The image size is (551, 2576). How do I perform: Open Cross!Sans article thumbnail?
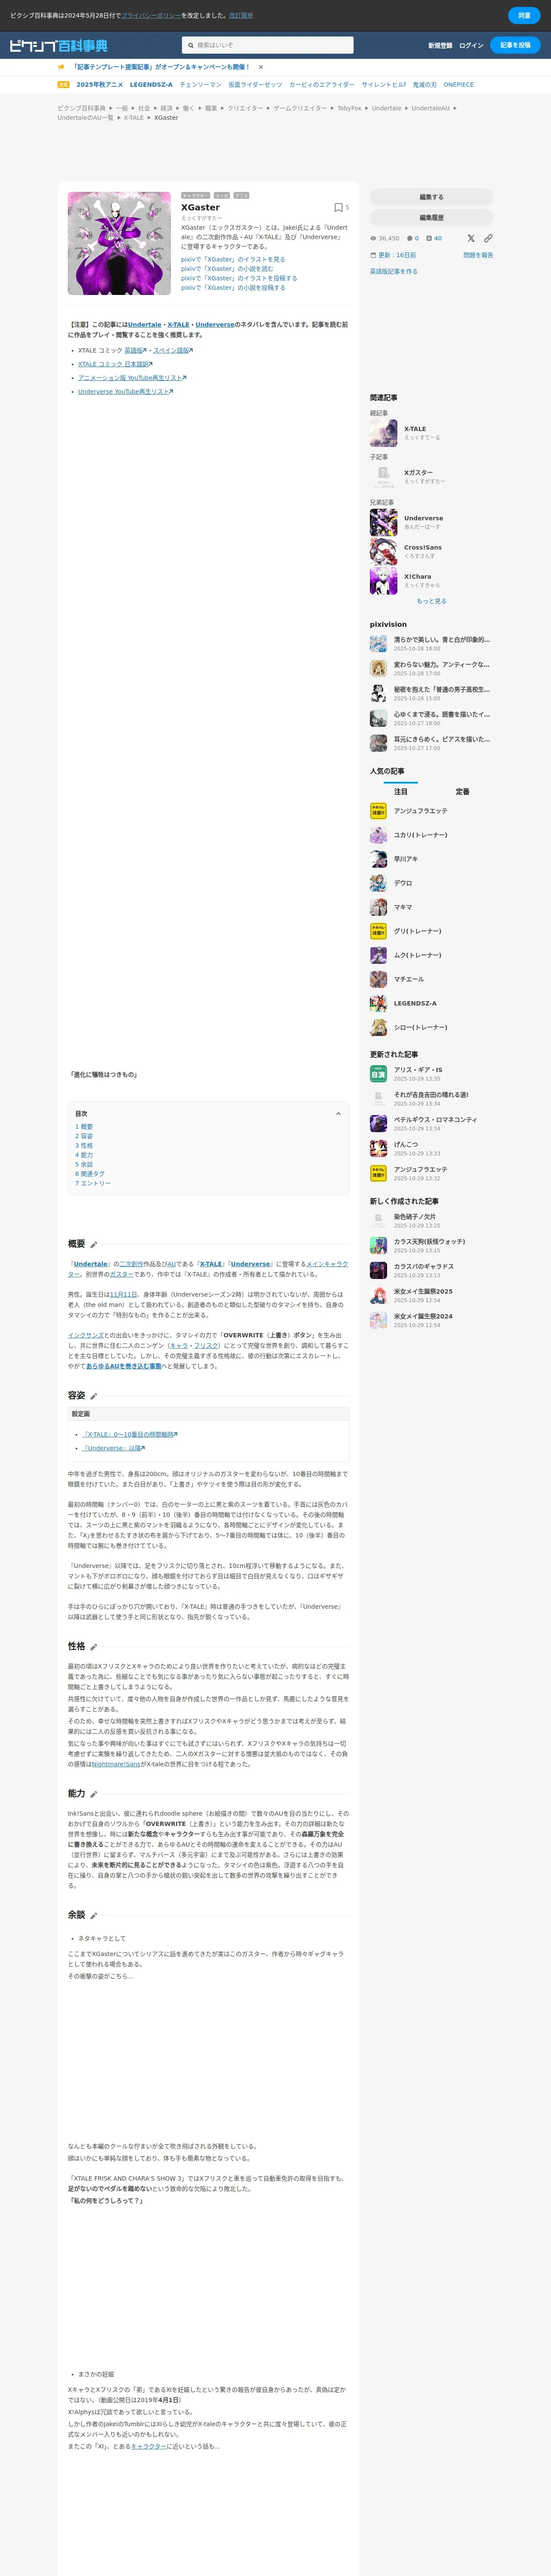click(x=384, y=552)
